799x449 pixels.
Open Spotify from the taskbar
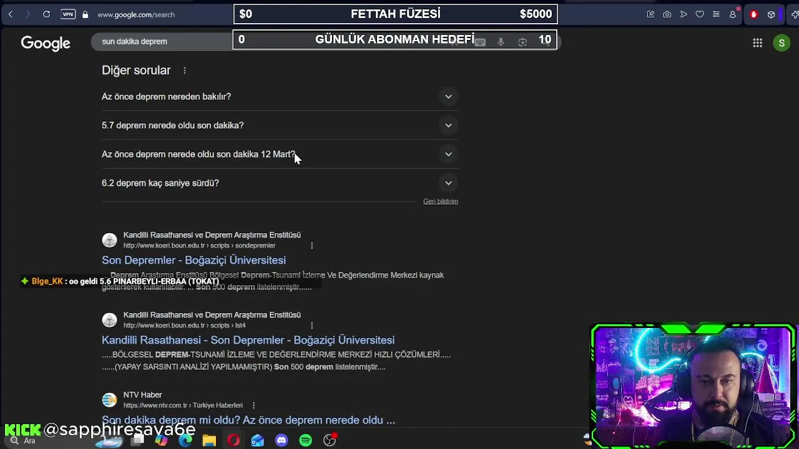click(x=305, y=441)
